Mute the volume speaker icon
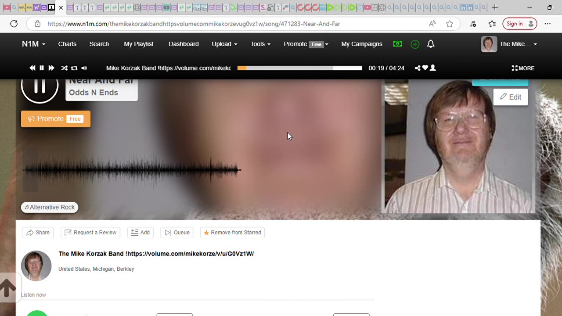Image resolution: width=562 pixels, height=316 pixels. (84, 68)
